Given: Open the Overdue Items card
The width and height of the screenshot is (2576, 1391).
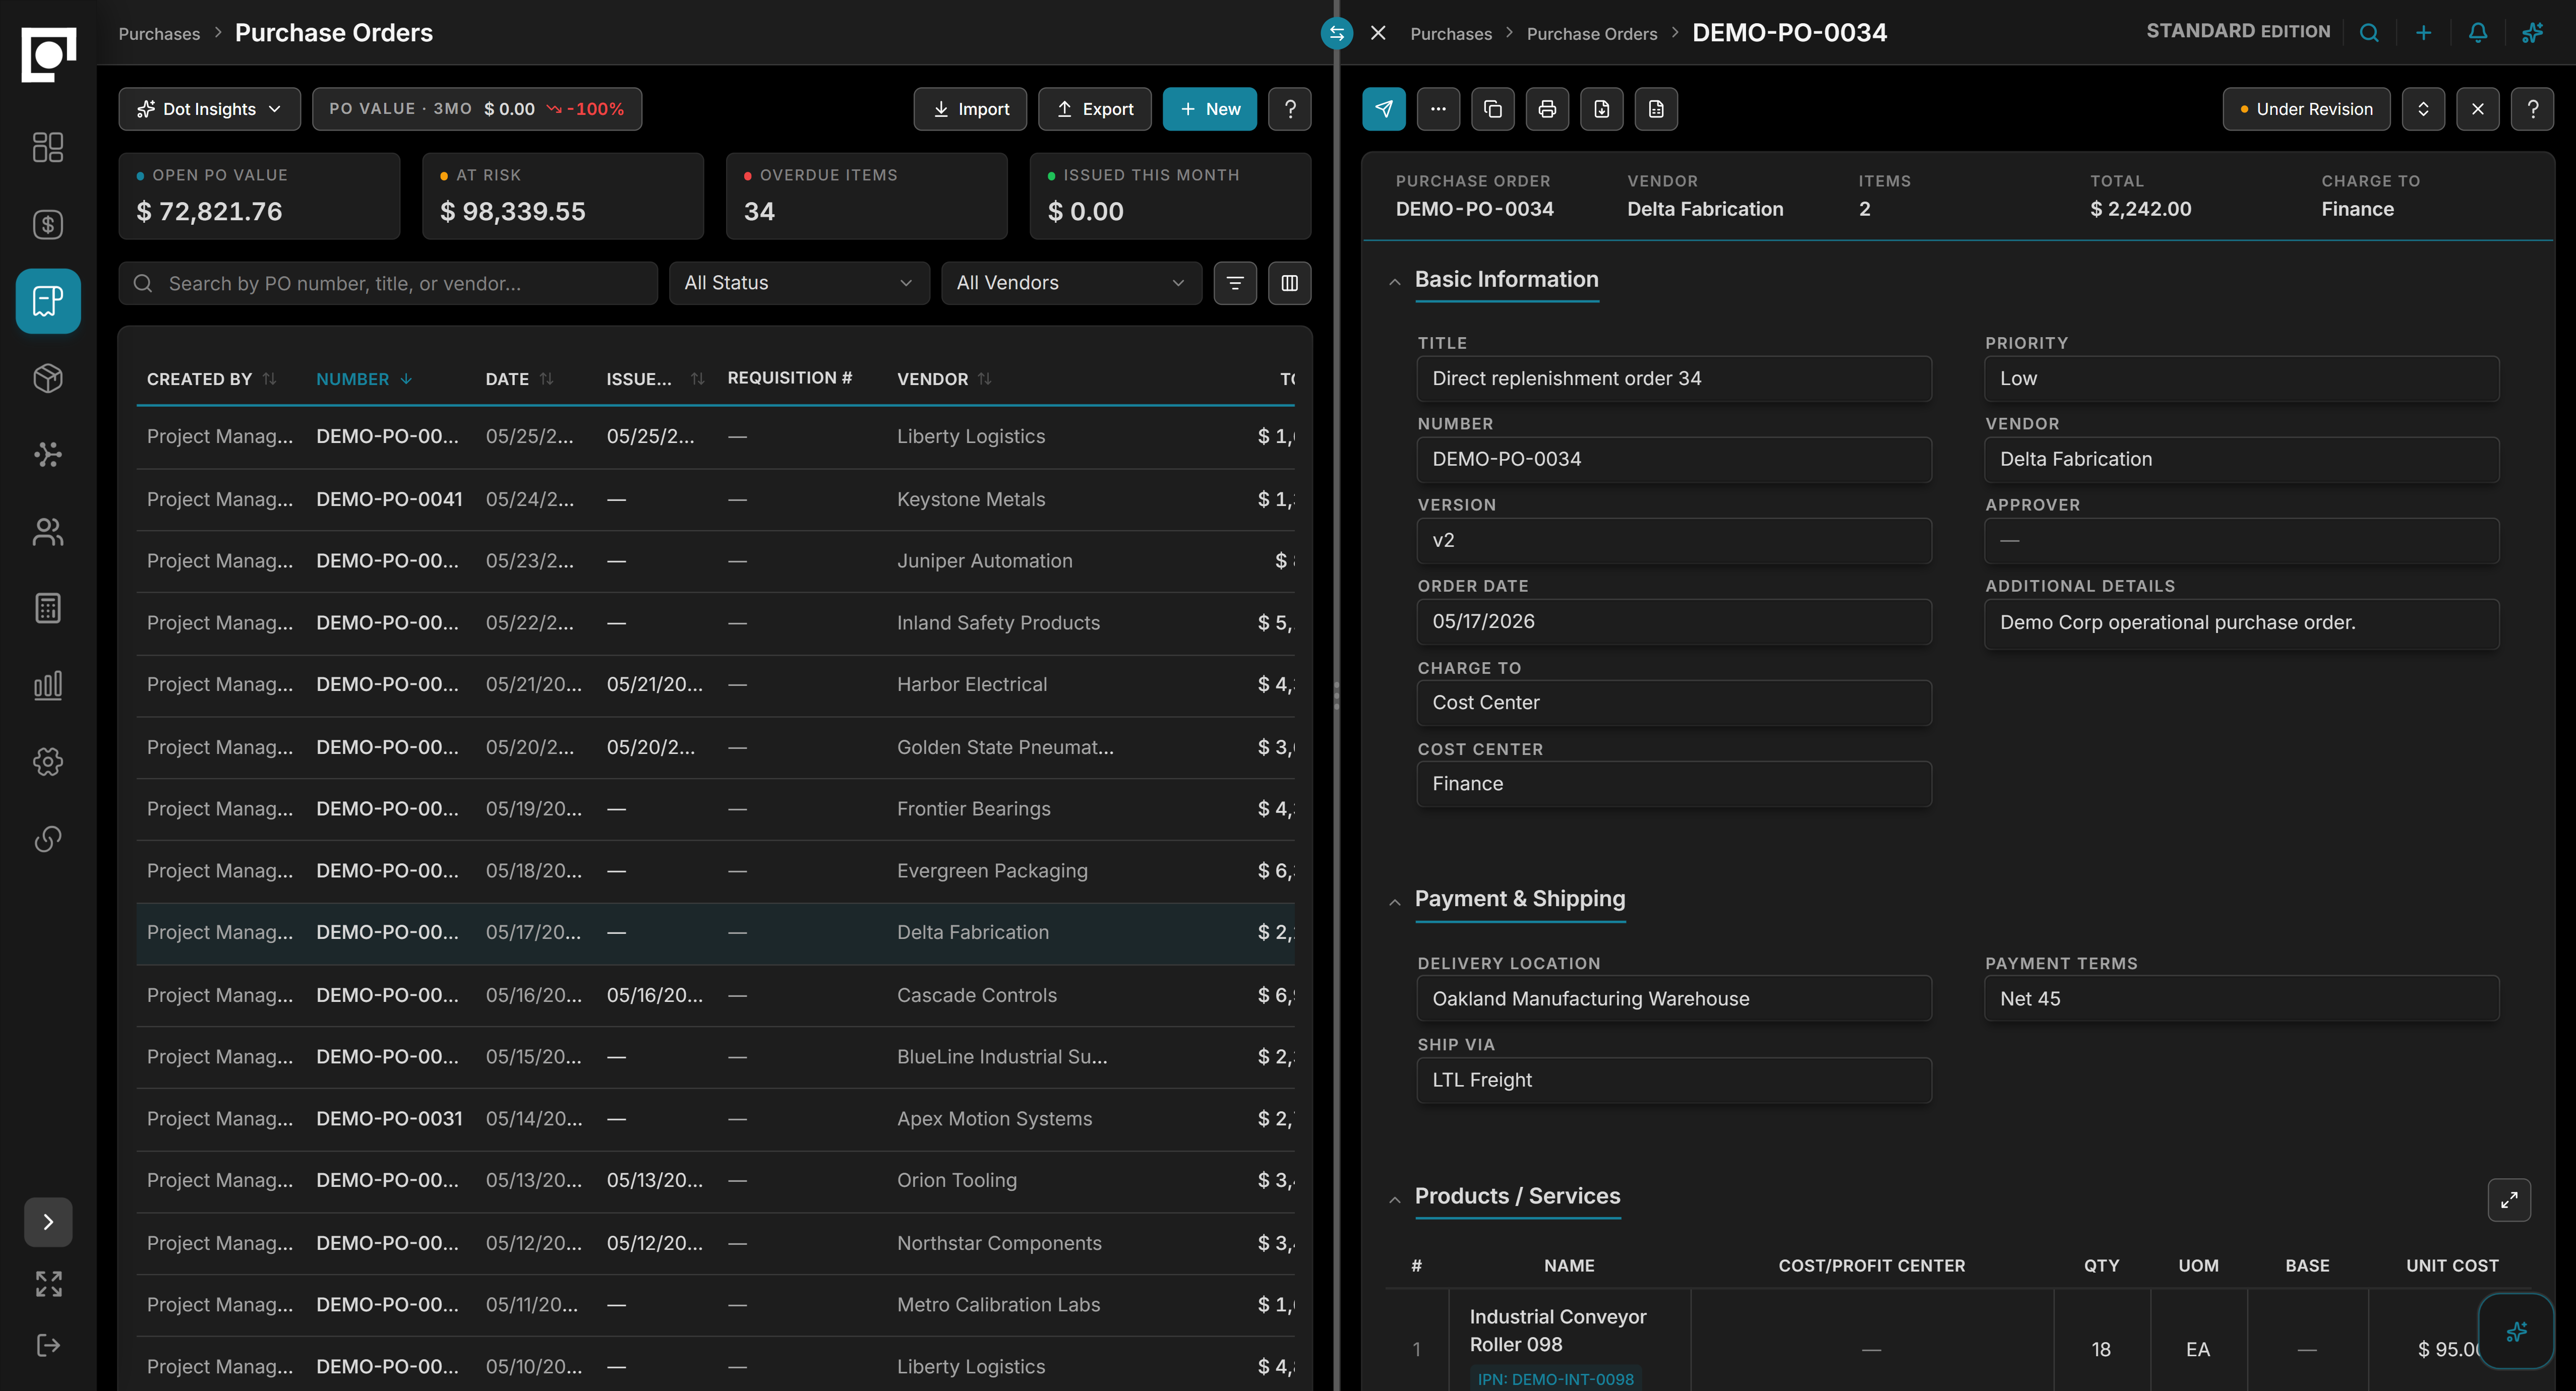Looking at the screenshot, I should [x=866, y=196].
